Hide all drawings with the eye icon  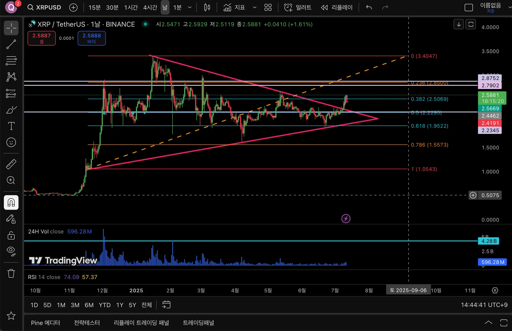click(11, 251)
